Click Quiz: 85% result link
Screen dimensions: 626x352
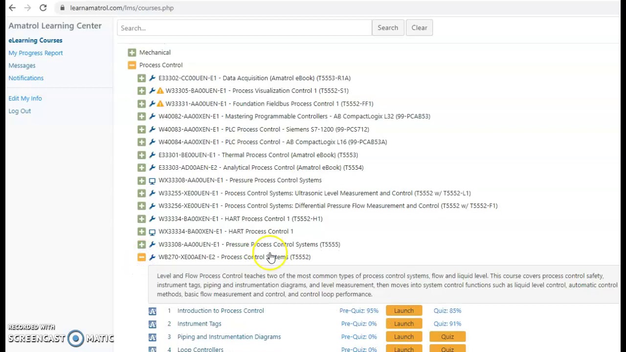click(x=447, y=310)
